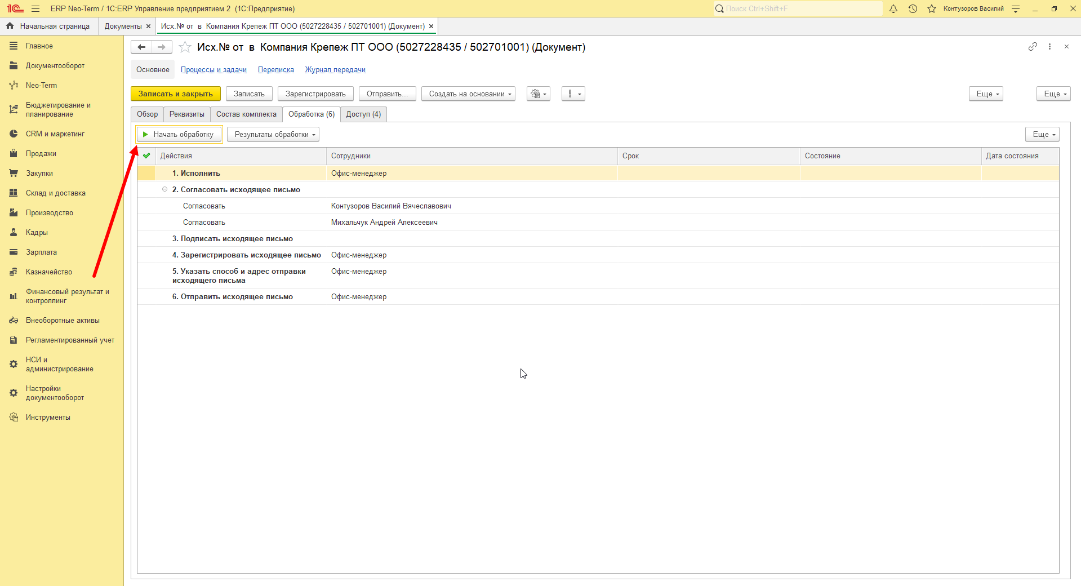Open settings lines icon near username
The image size is (1081, 586).
(x=1016, y=8)
